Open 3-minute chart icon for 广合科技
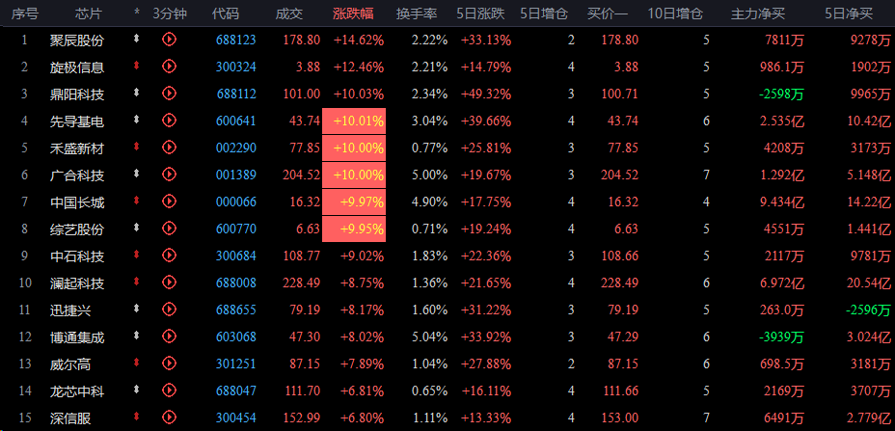Screen dimensions: 895x431 [x=169, y=175]
